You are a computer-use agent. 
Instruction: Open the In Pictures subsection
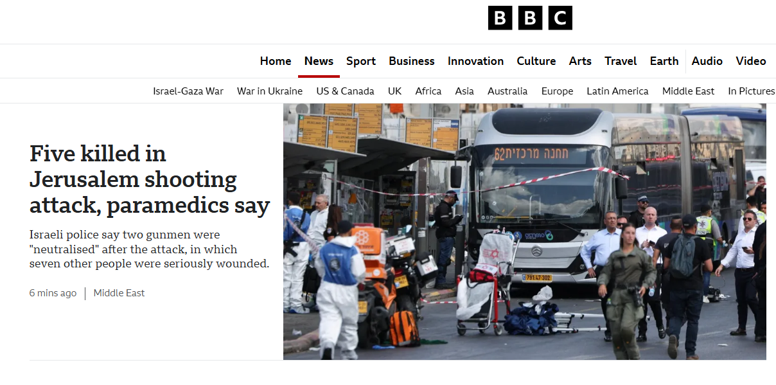[x=752, y=91]
